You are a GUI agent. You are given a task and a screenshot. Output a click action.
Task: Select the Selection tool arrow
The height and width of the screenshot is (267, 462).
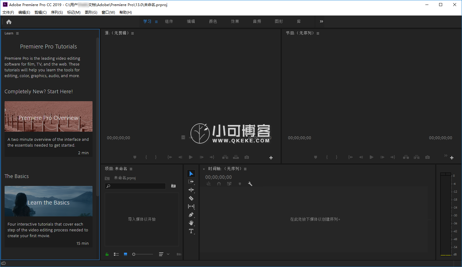(x=191, y=173)
